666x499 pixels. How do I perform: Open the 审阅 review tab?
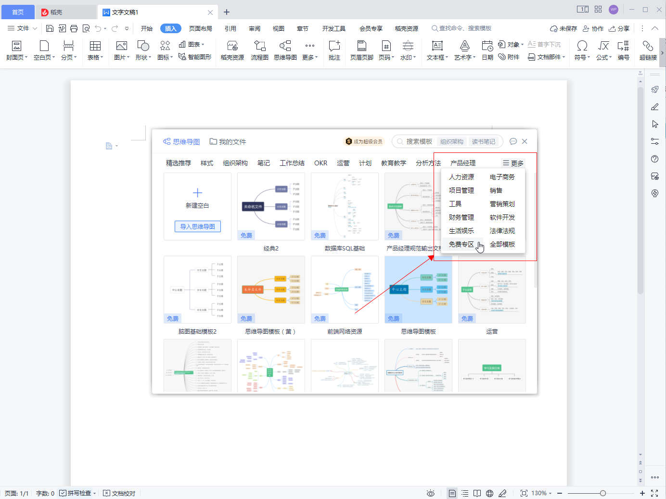[x=255, y=28]
